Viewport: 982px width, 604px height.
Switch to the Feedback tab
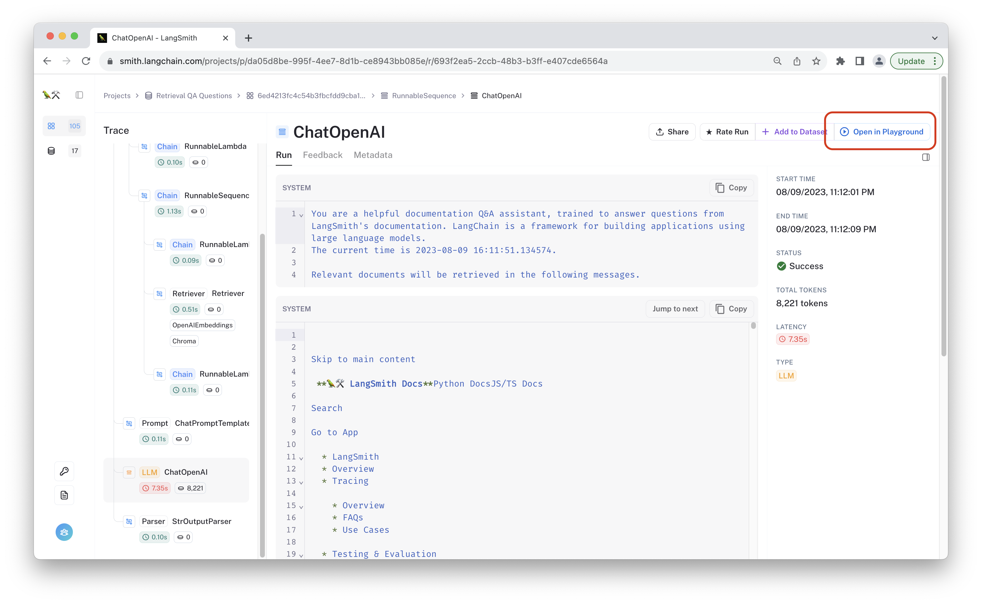[322, 155]
